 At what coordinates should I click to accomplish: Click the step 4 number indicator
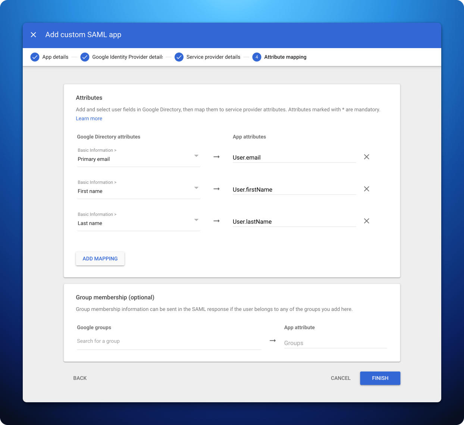[257, 57]
